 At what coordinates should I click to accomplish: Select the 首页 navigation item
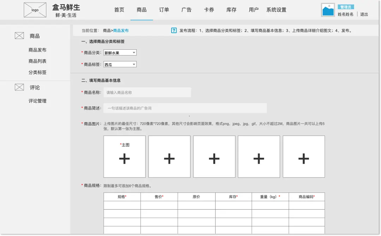pos(119,10)
